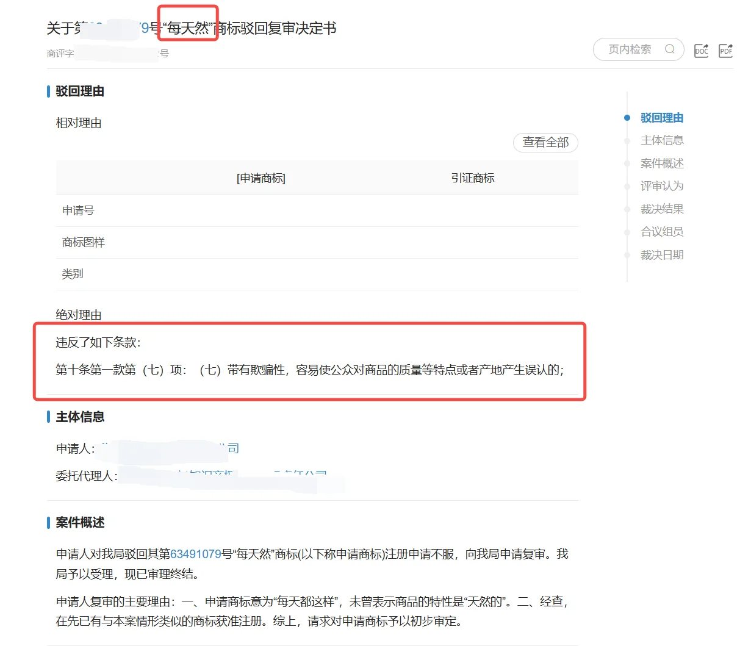This screenshot has width=751, height=646.
Task: Open 查看全部 to view full comparison table
Action: [x=545, y=142]
